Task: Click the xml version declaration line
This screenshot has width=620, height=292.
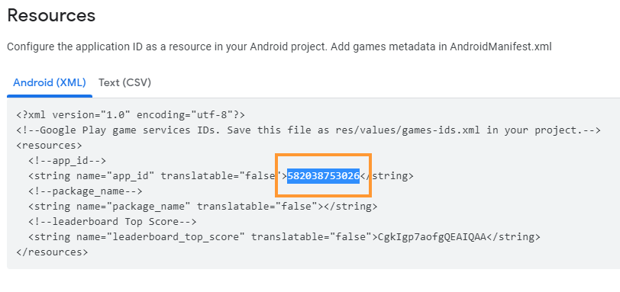Action: (x=131, y=115)
